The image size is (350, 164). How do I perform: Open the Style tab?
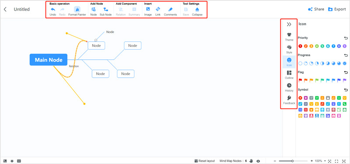[x=289, y=49]
